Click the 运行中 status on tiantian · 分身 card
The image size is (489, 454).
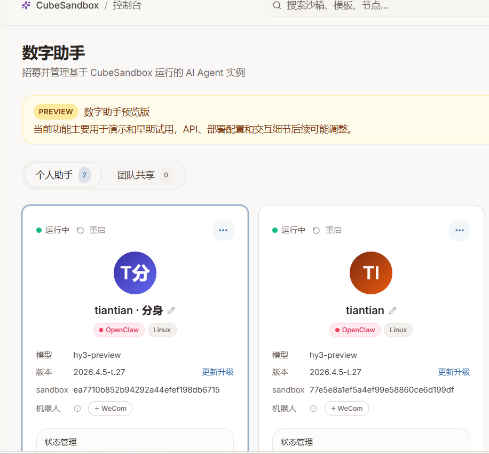point(53,230)
